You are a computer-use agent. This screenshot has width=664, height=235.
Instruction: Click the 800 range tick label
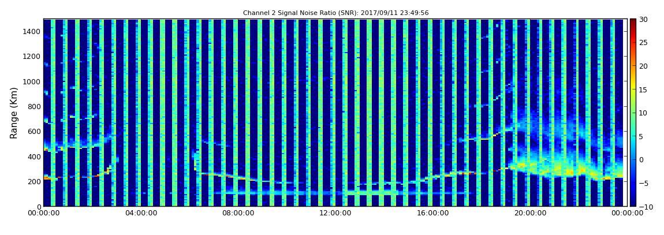click(34, 107)
